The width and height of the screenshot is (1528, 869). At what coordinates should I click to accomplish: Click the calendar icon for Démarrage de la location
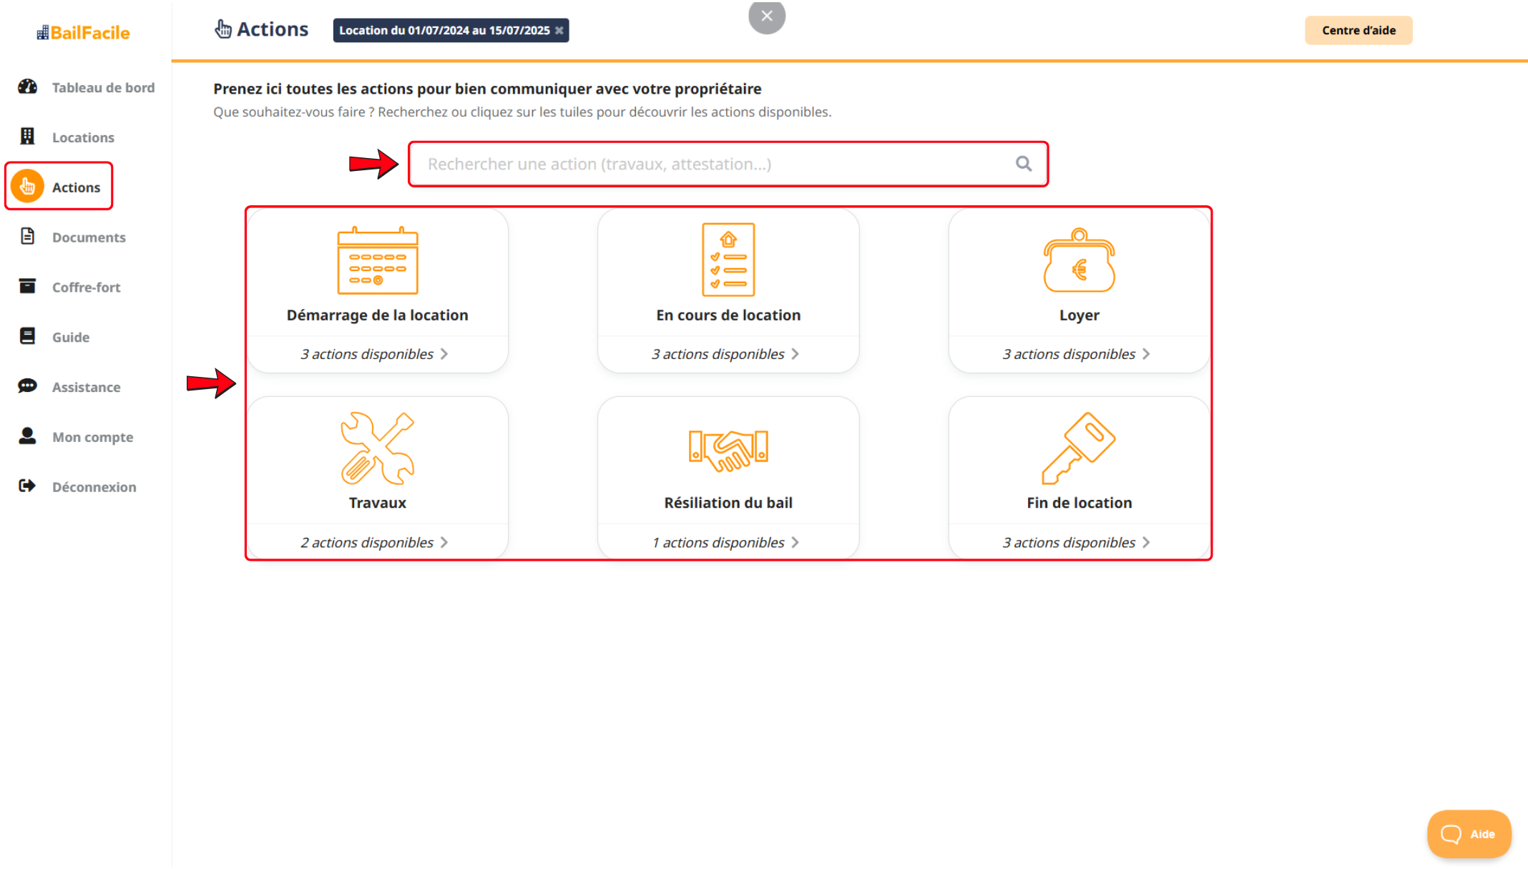pyautogui.click(x=378, y=261)
